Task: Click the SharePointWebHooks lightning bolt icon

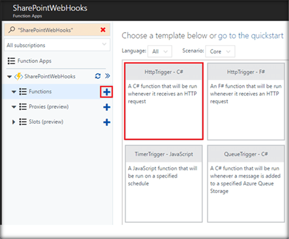Action: click(x=18, y=76)
